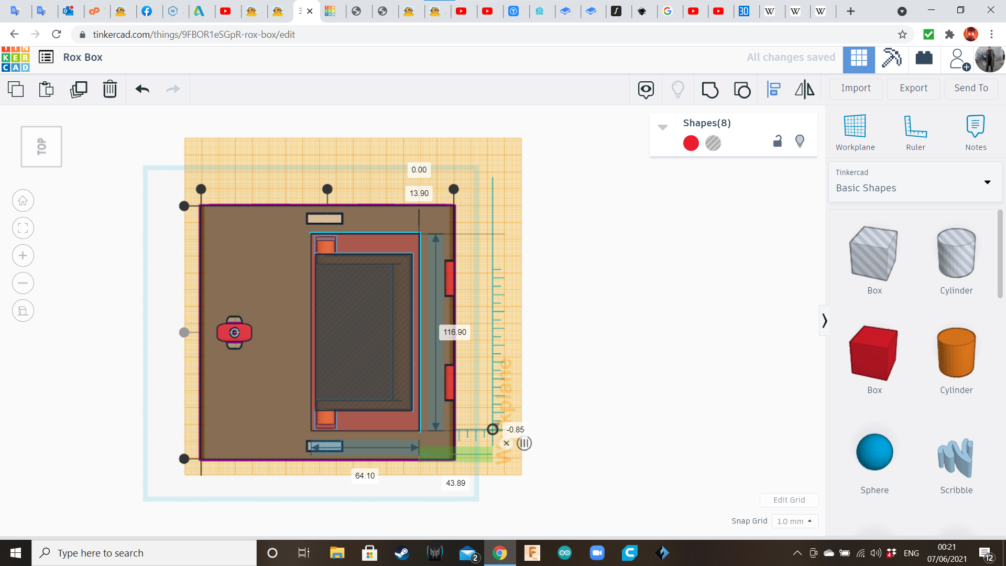The image size is (1006, 566).
Task: Toggle lock on selected shapes
Action: (x=778, y=141)
